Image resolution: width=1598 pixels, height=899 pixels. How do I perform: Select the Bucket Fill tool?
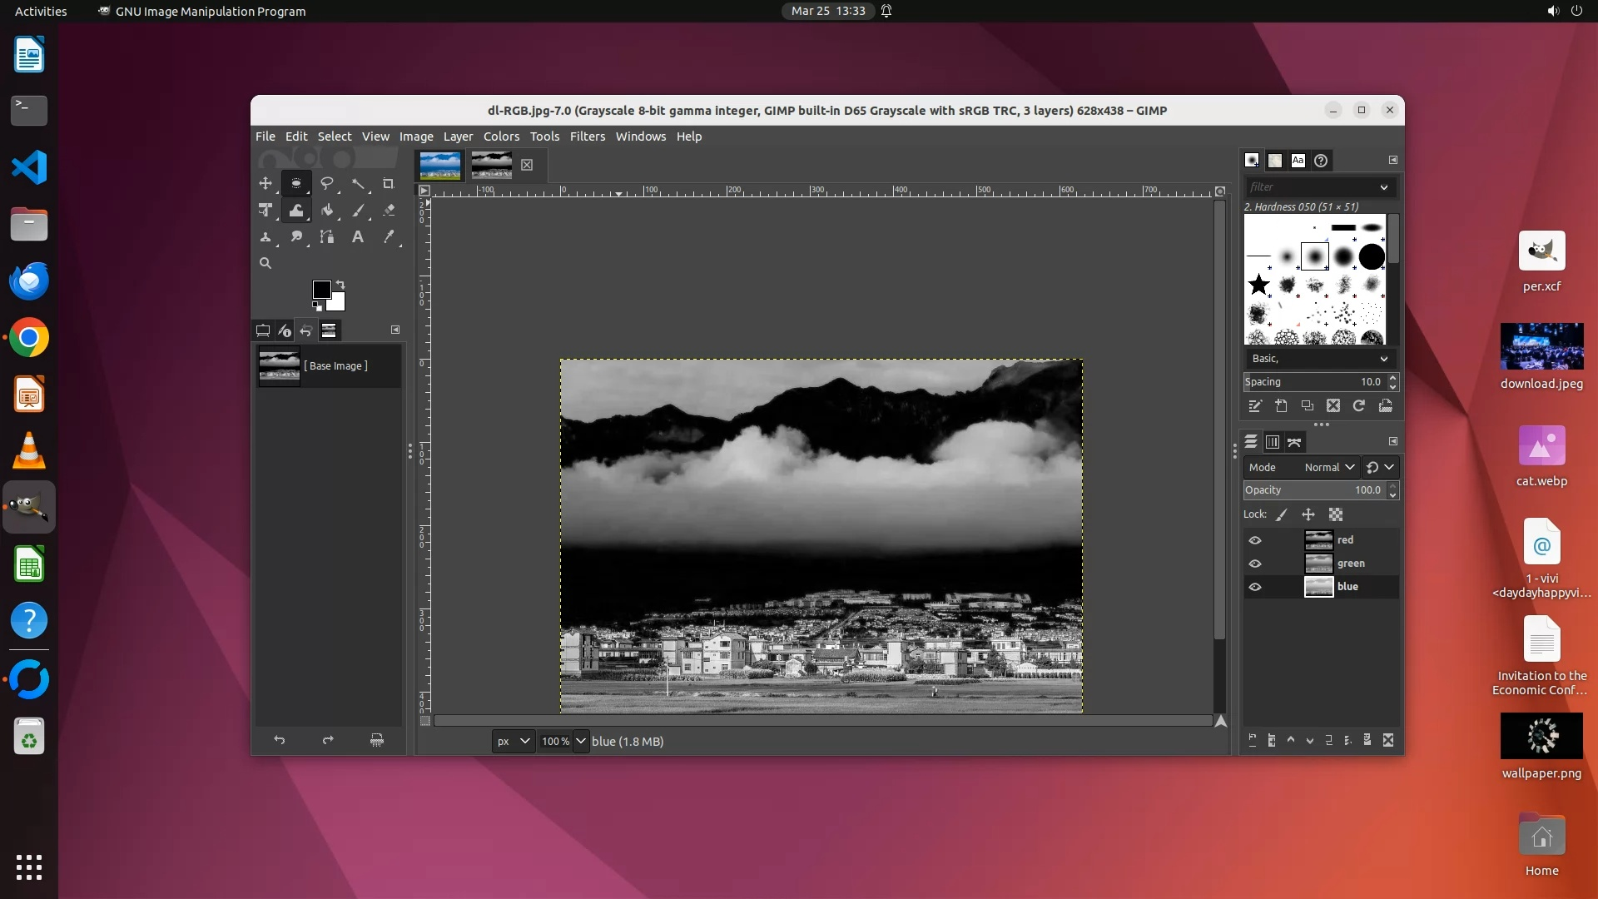coord(327,211)
